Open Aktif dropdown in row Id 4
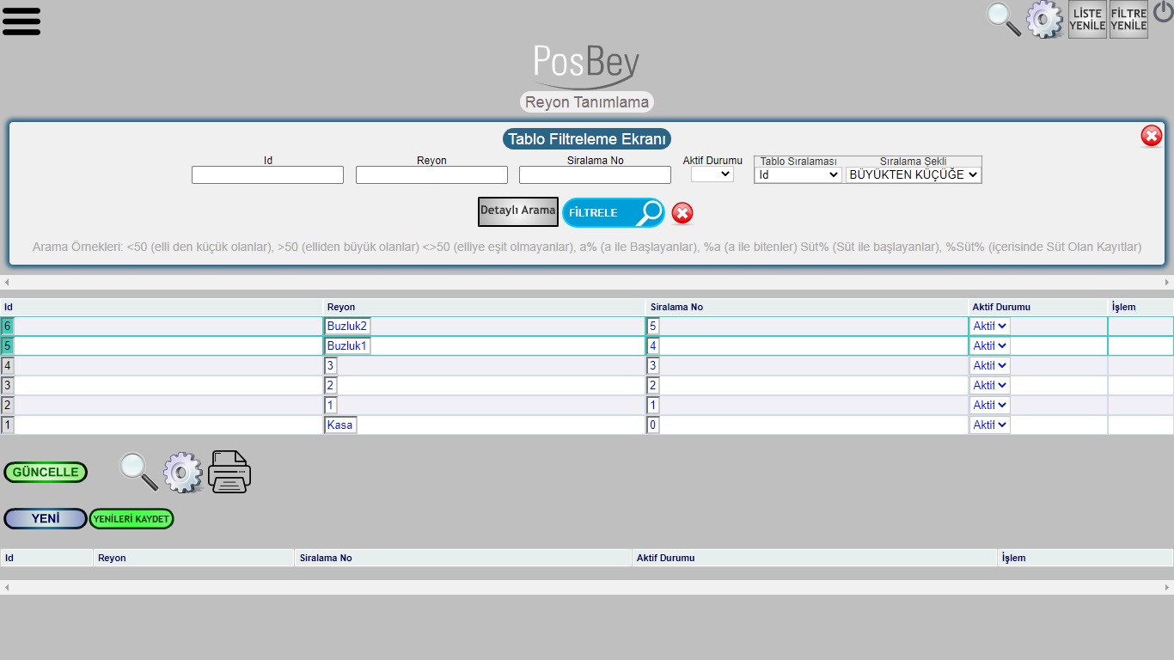The height and width of the screenshot is (660, 1174). pyautogui.click(x=990, y=366)
